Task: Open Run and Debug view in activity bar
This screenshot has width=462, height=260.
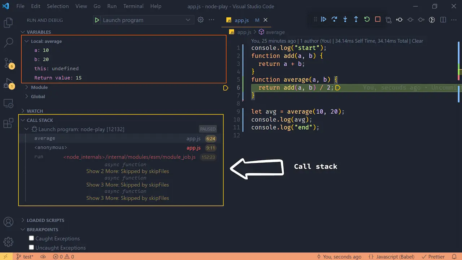Action: tap(8, 84)
